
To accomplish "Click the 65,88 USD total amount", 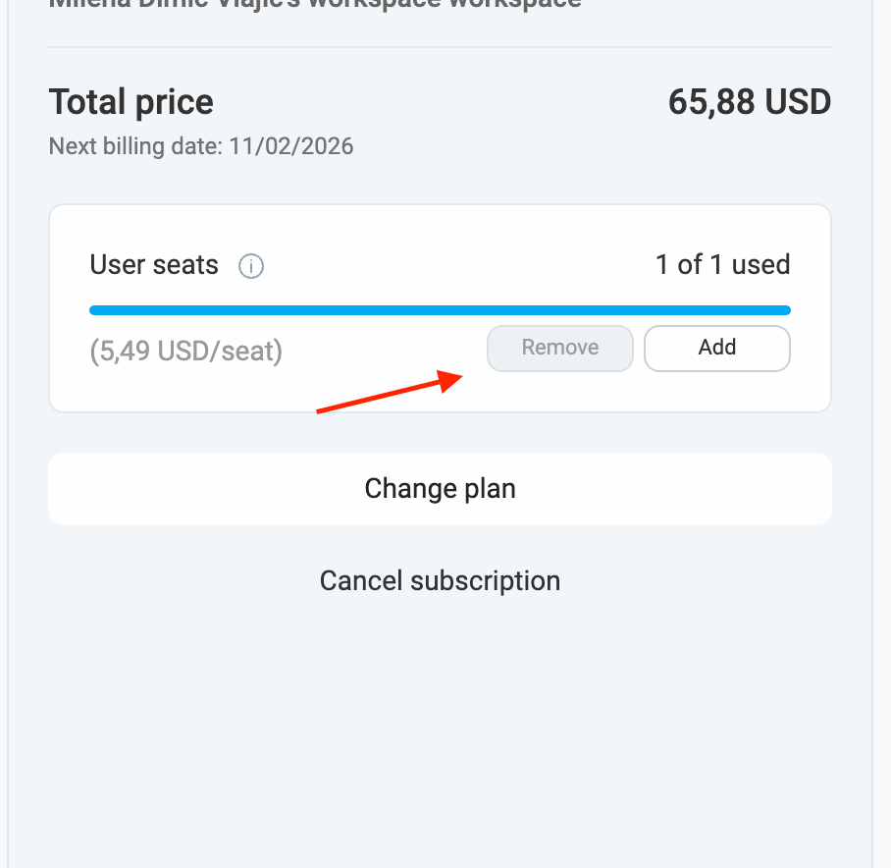I will (750, 102).
